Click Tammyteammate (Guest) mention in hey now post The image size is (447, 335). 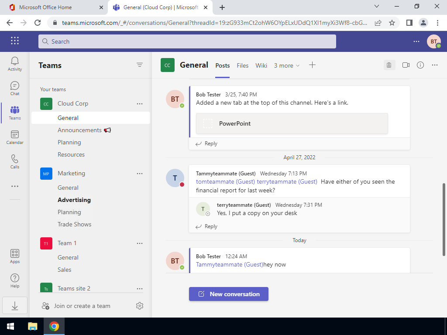[230, 265]
